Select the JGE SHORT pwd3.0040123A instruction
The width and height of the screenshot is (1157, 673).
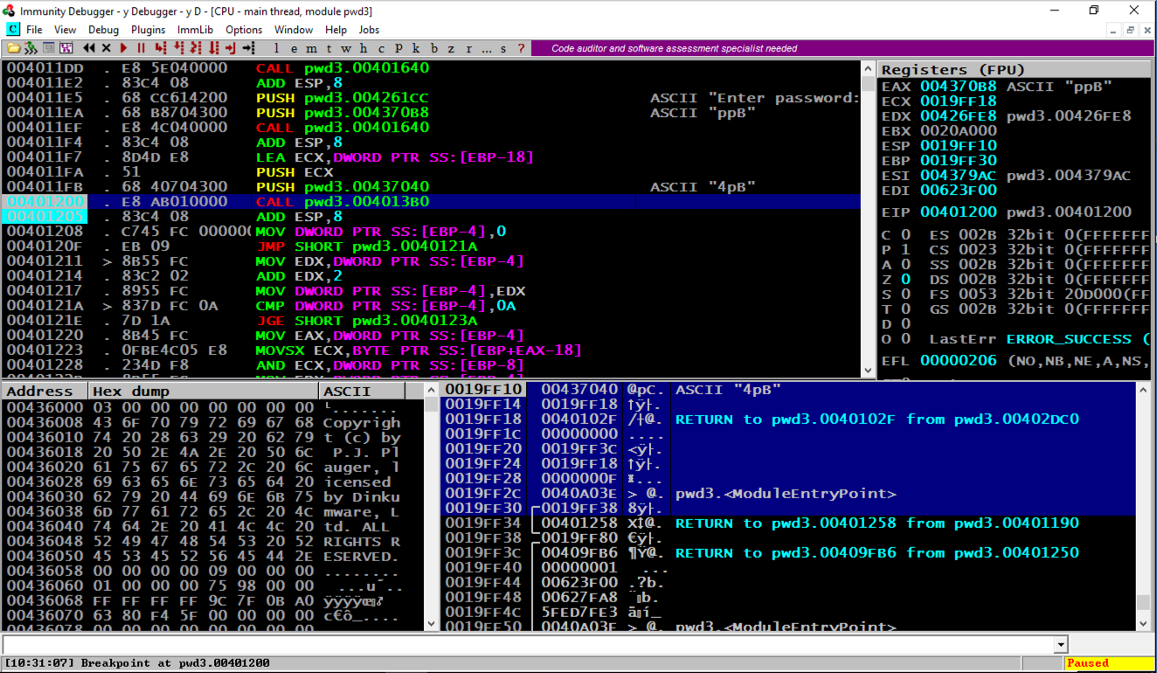[432, 321]
